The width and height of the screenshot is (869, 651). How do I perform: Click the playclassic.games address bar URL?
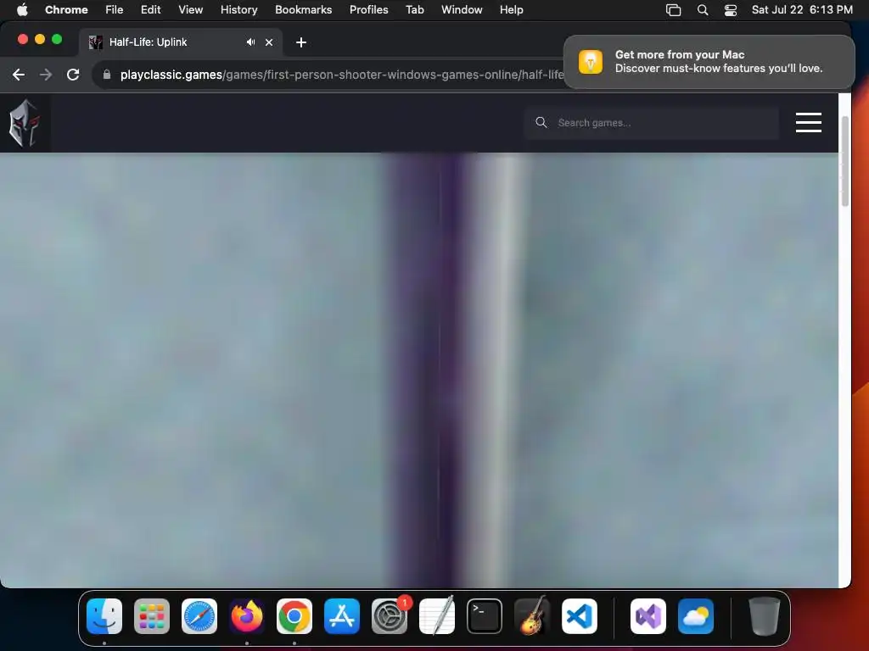[341, 75]
